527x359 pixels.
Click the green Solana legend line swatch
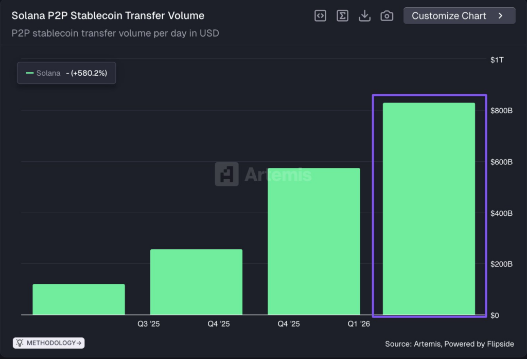(x=30, y=73)
